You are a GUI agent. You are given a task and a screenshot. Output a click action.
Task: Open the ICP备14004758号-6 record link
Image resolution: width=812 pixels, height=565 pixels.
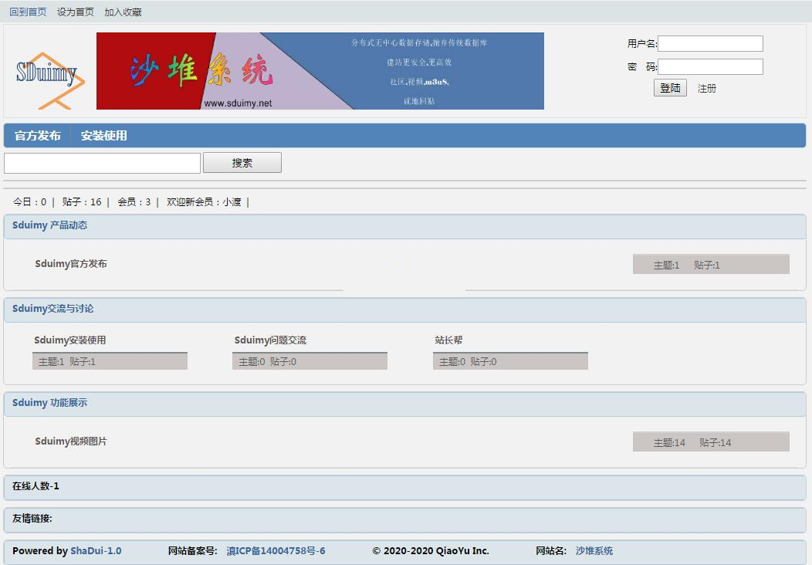[276, 551]
